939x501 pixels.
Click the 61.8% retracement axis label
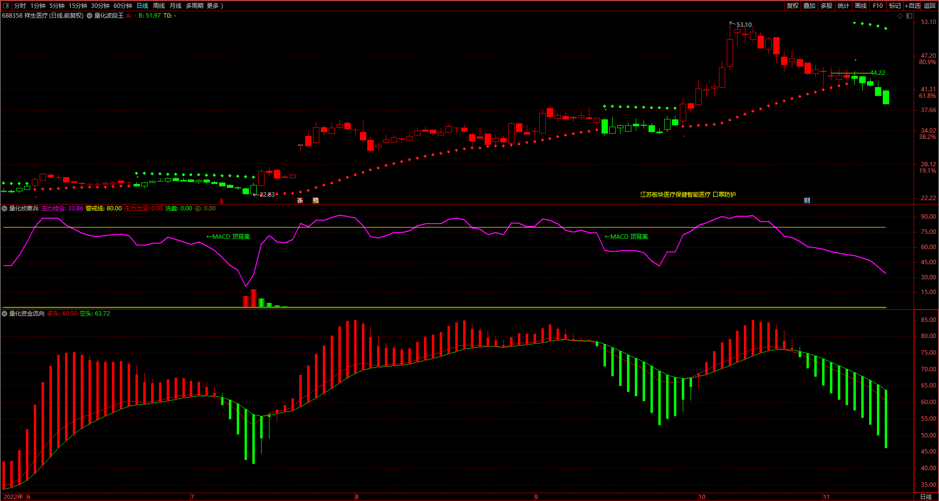[x=928, y=96]
